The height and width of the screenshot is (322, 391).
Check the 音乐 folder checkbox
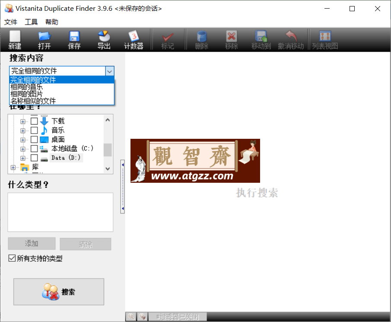pyautogui.click(x=34, y=130)
